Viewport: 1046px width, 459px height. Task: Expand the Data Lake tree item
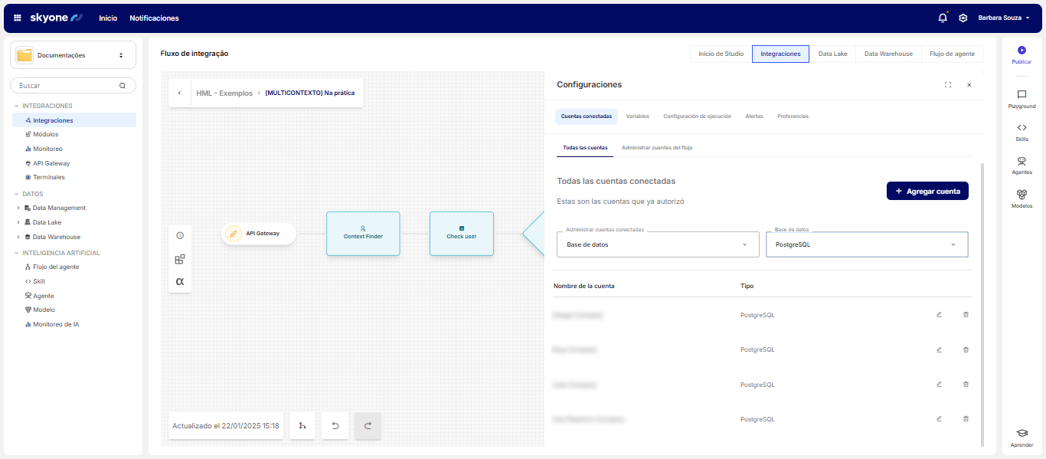pos(18,222)
